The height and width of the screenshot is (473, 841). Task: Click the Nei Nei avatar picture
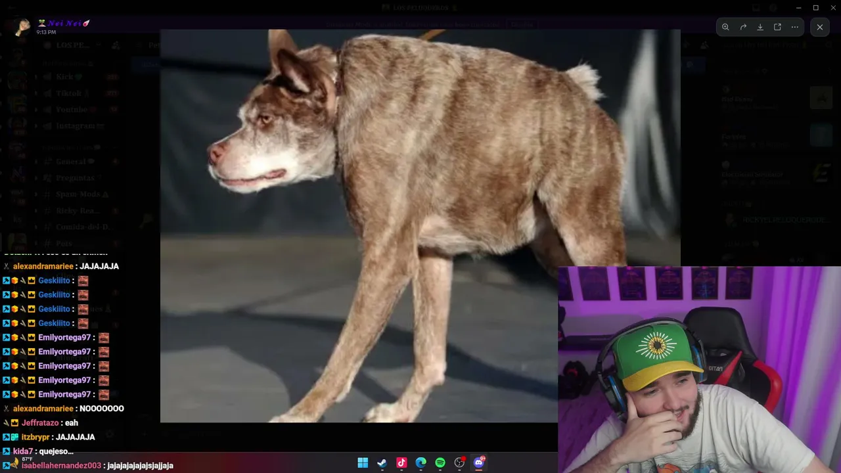(x=24, y=26)
